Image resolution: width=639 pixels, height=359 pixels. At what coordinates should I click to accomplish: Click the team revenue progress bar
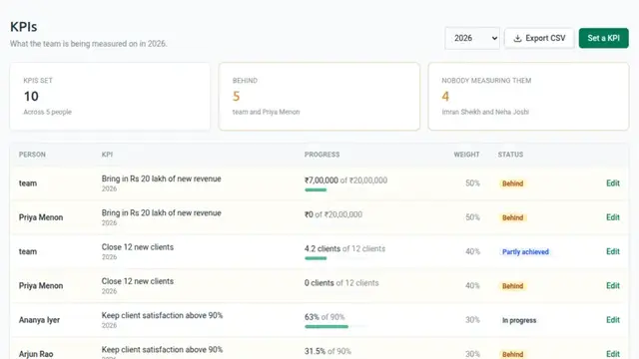click(x=336, y=190)
